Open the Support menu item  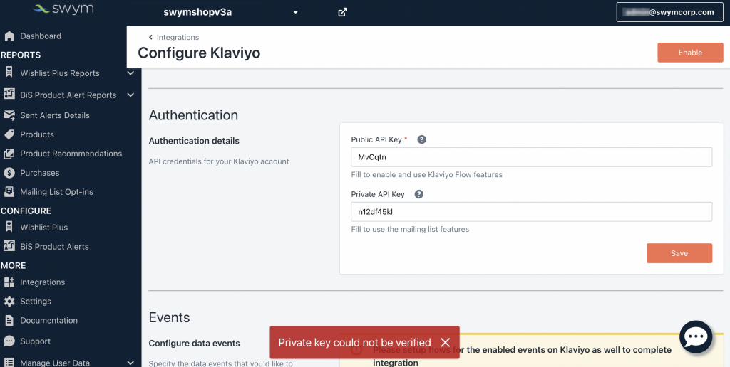35,341
